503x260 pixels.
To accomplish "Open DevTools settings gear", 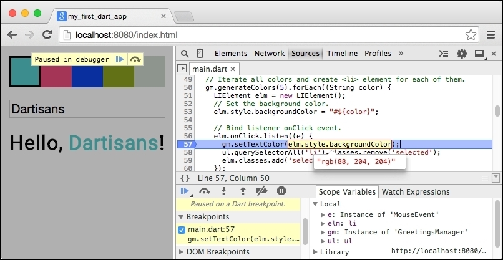I will coord(462,54).
